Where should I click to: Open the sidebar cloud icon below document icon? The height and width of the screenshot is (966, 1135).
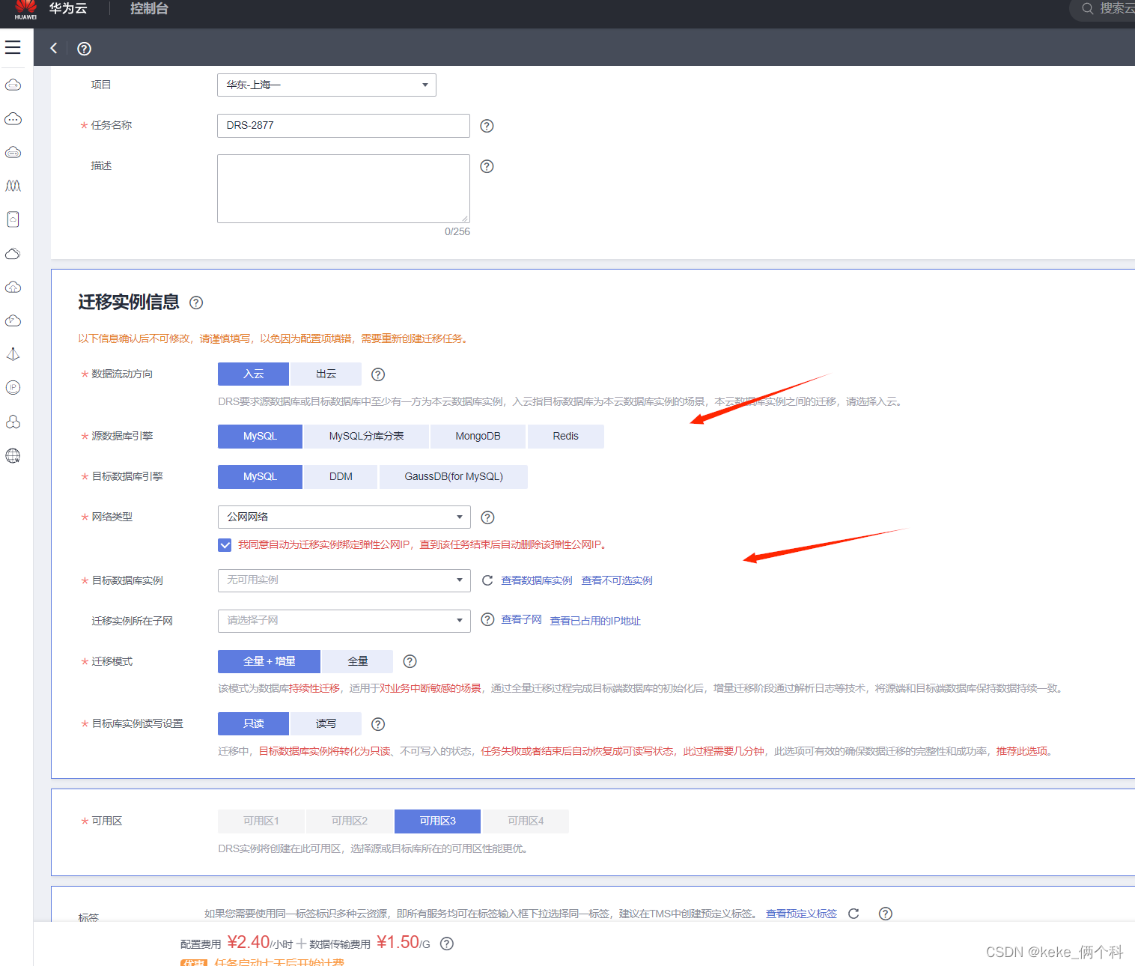pos(13,253)
